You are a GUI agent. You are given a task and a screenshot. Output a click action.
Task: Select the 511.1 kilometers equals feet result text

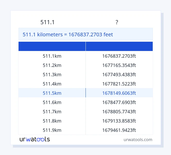[68, 35]
